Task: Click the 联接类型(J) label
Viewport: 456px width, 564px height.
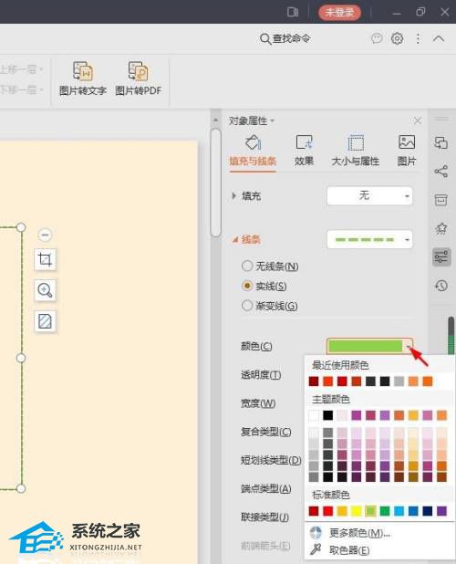Action: click(264, 517)
